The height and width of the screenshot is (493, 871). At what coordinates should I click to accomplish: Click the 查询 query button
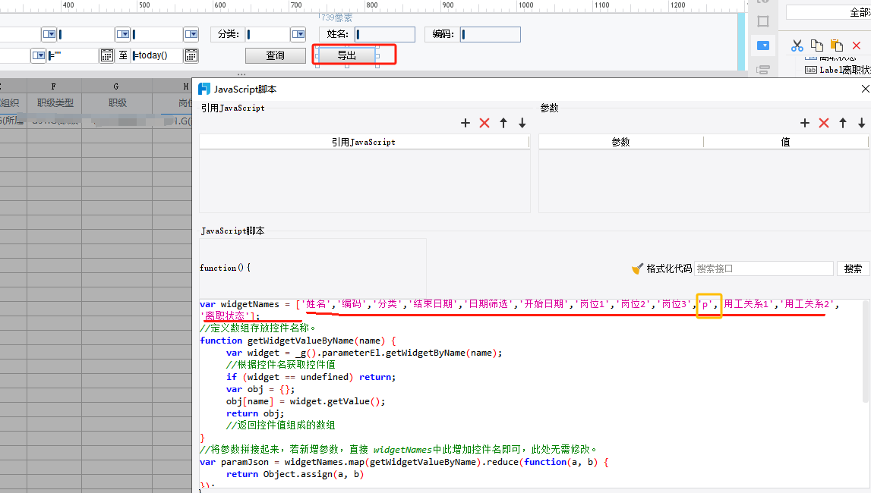(276, 55)
